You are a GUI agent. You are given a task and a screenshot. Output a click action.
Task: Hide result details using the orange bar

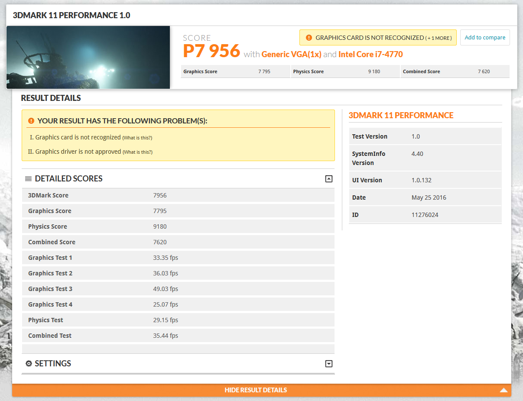click(256, 390)
